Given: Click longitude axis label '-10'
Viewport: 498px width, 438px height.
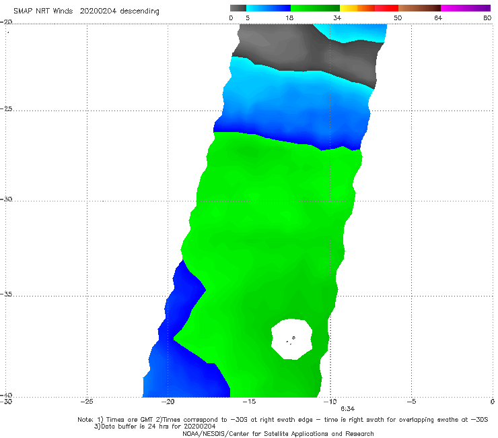Looking at the screenshot, I should [330, 402].
